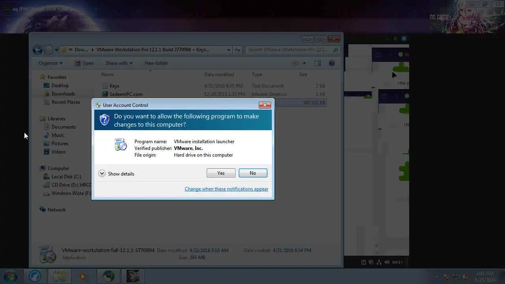Open the Documents library
This screenshot has height=284, width=505.
click(x=64, y=127)
